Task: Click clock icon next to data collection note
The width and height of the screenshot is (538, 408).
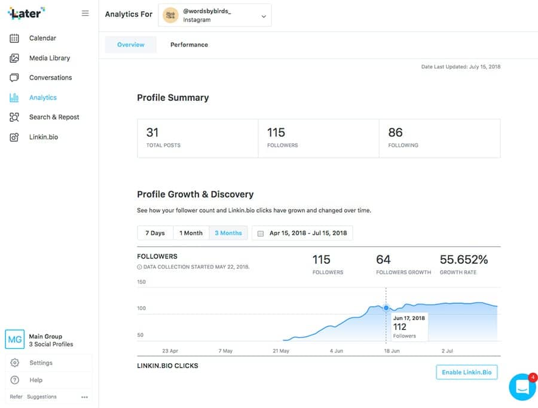Action: pos(139,267)
